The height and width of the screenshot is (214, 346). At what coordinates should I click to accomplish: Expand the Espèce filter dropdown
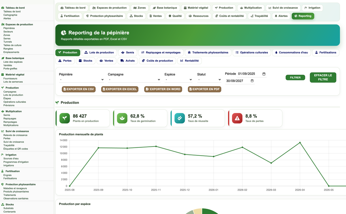[x=178, y=79]
